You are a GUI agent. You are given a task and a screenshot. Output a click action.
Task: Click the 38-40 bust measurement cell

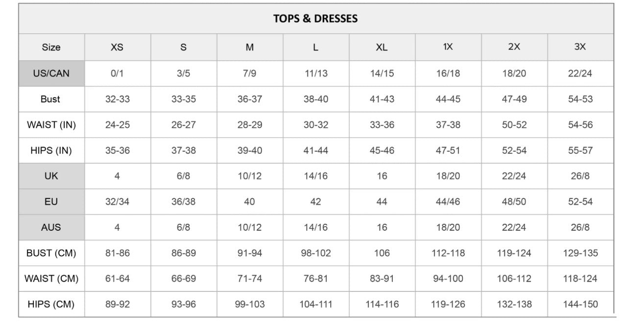point(316,99)
